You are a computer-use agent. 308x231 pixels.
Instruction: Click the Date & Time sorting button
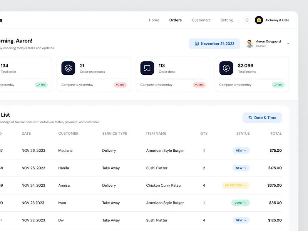pyautogui.click(x=262, y=117)
